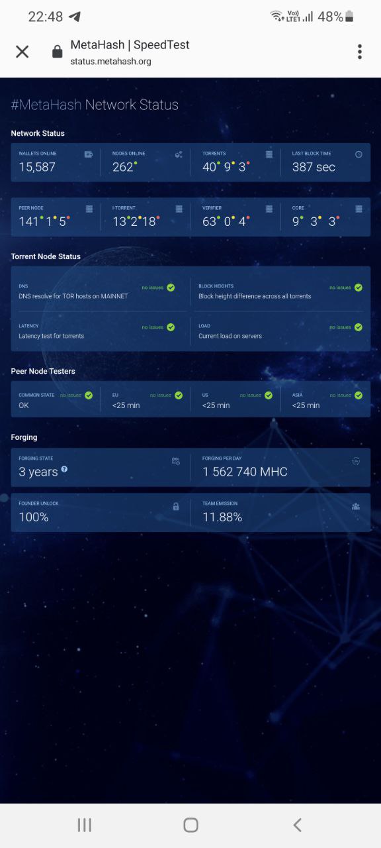Tap the Founder Unlock lock icon
This screenshot has width=381, height=848.
point(176,506)
